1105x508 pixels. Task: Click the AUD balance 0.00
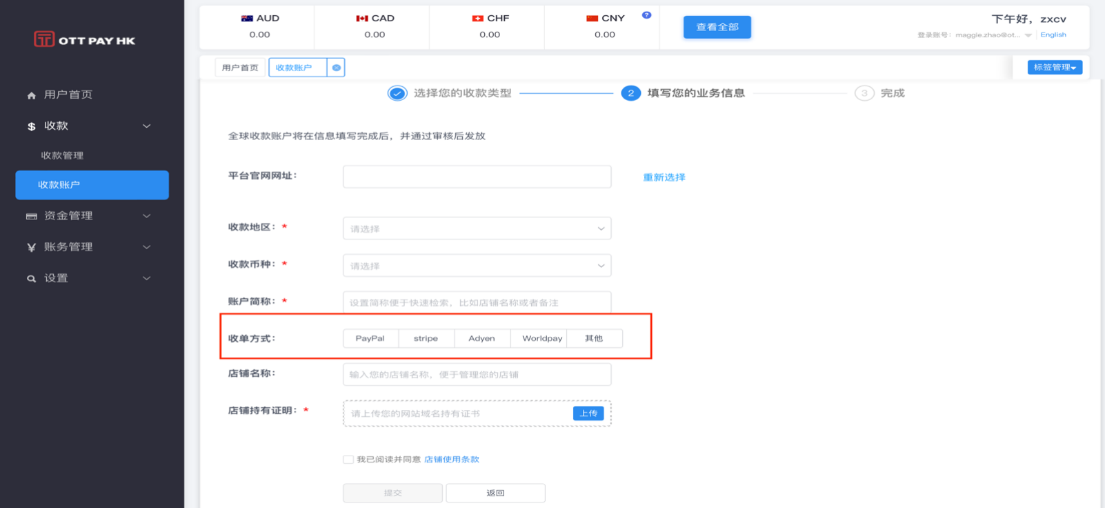(260, 35)
